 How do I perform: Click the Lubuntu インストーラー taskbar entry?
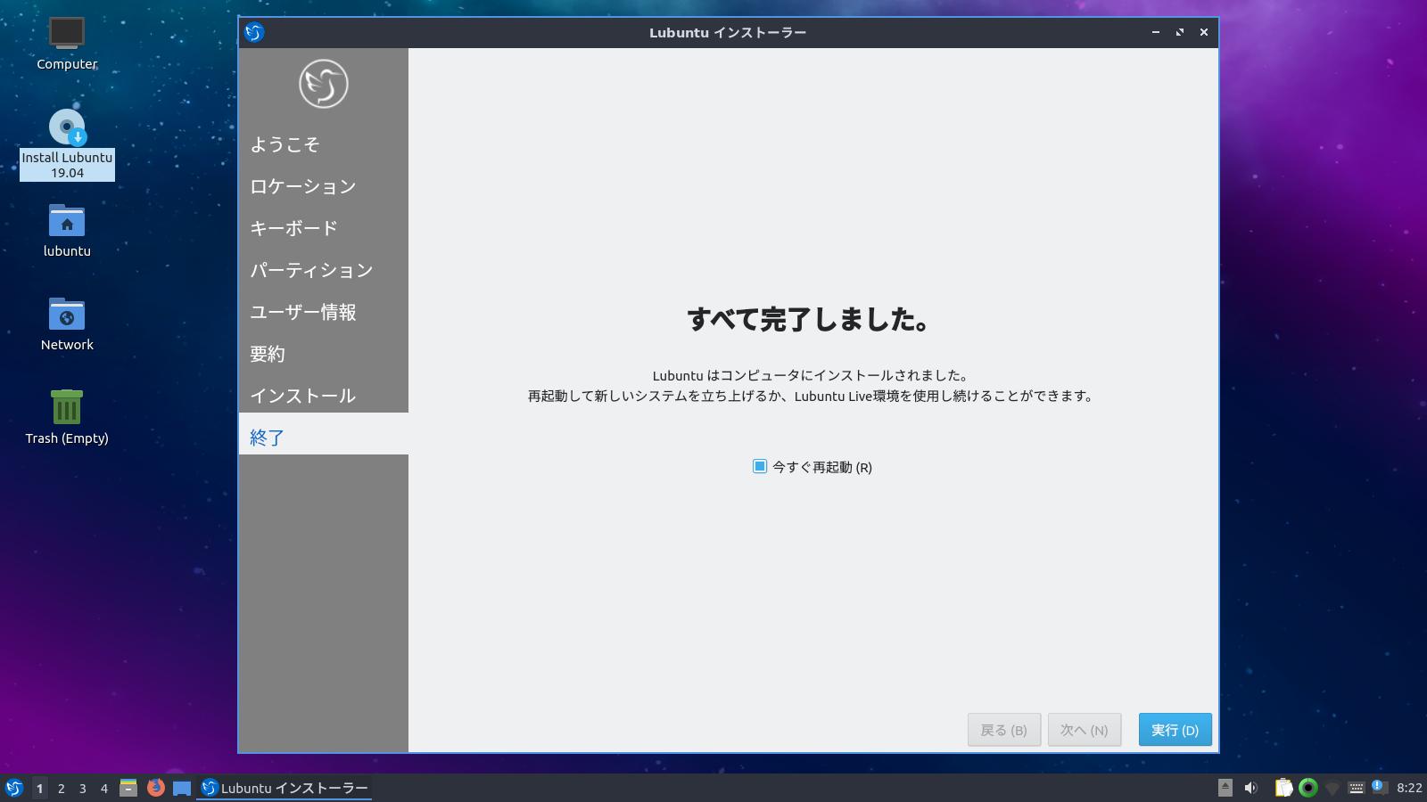pos(285,788)
